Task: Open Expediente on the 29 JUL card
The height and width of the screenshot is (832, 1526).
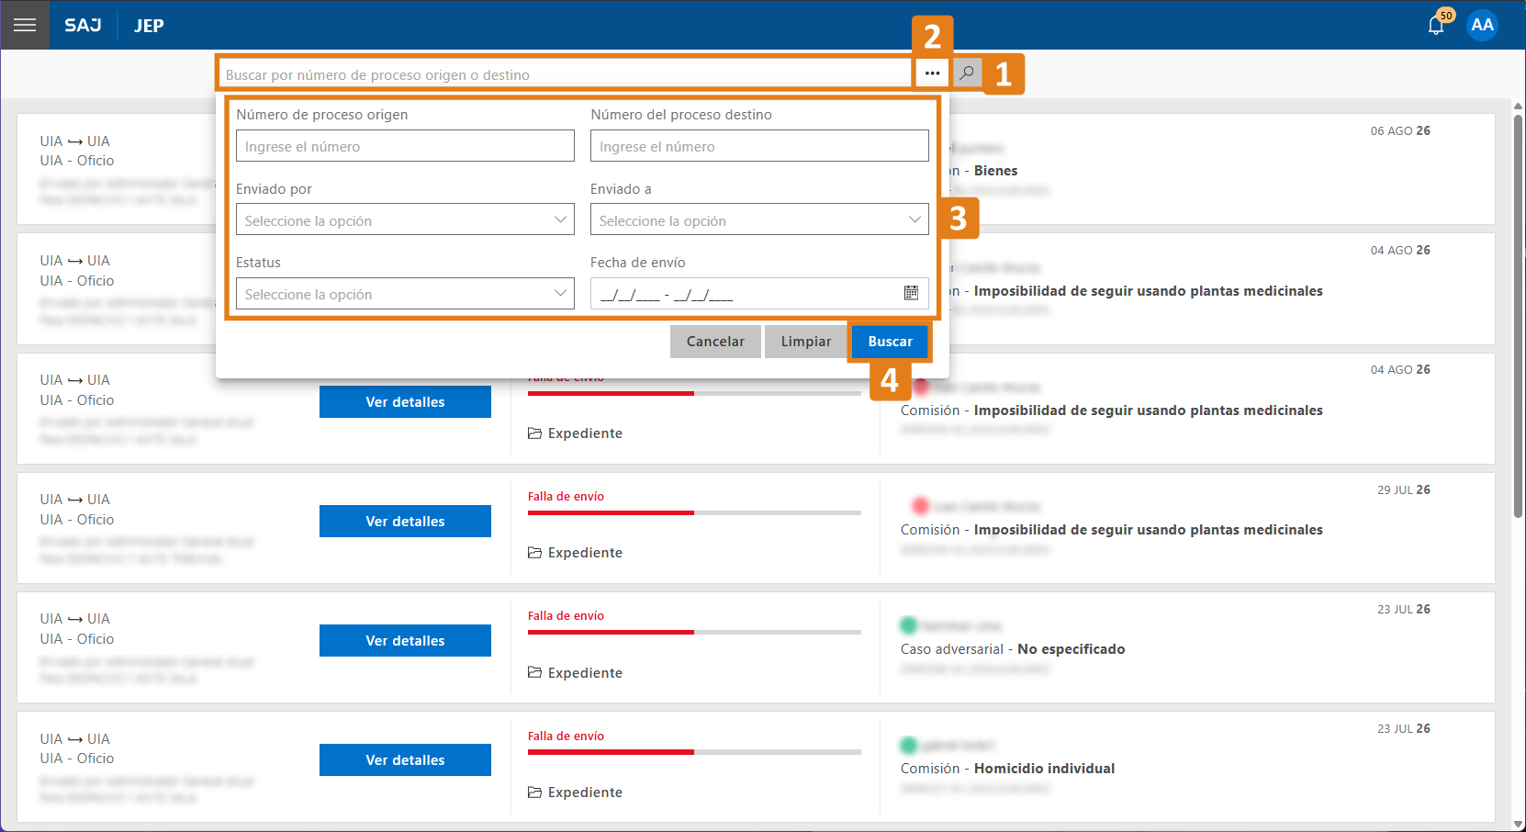Action: tap(575, 553)
